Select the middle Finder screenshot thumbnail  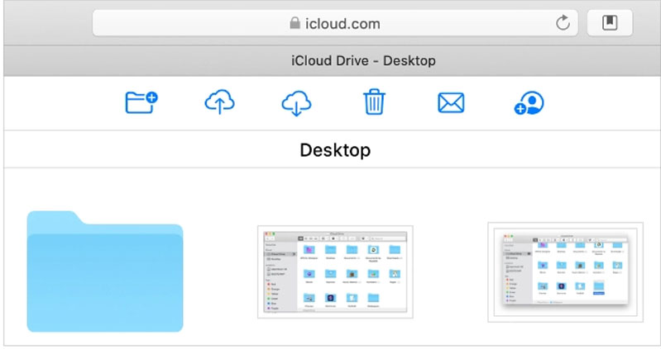335,272
